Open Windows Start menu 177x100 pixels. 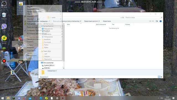2,98
